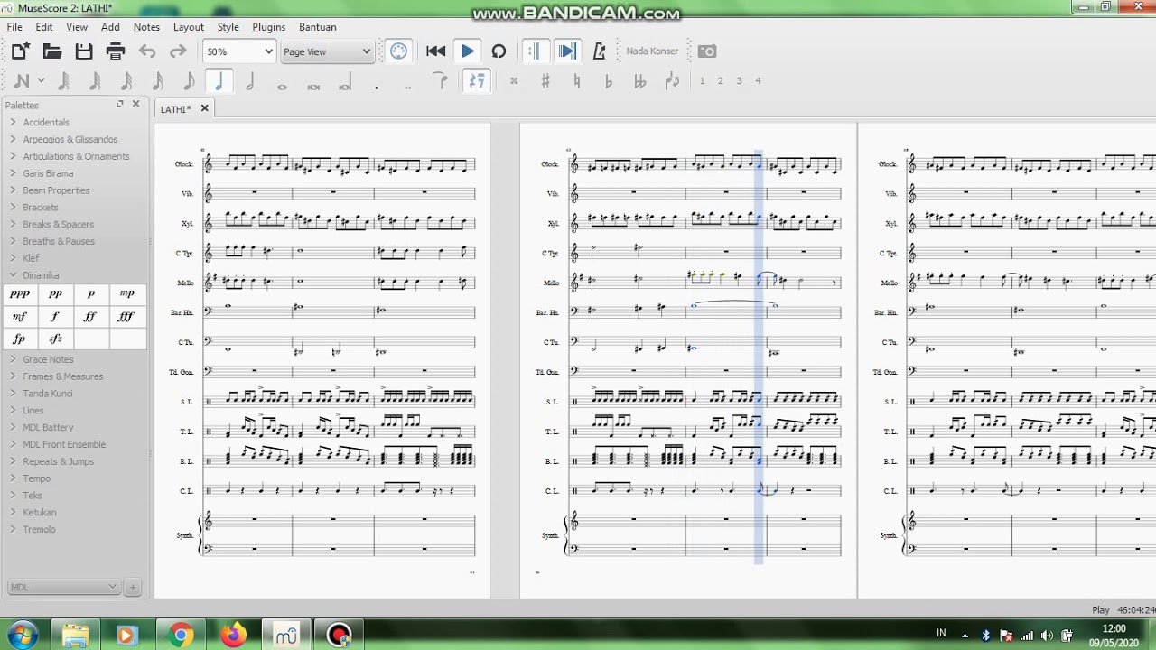
Task: Open the zoom level 50% dropdown
Action: 239,51
